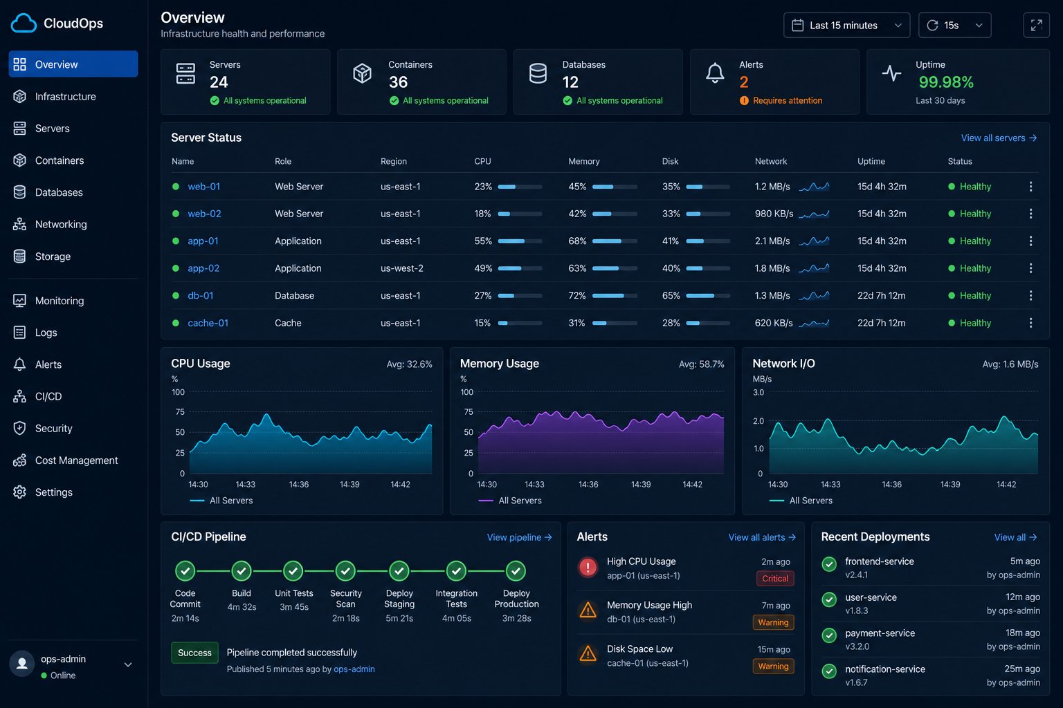
Task: Click the Build stage check icon
Action: [x=241, y=571]
